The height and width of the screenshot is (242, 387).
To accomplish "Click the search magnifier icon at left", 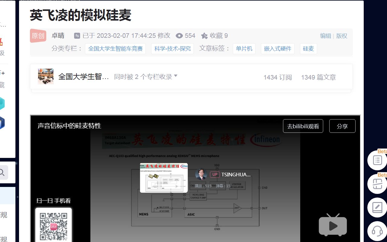I will tap(2, 172).
